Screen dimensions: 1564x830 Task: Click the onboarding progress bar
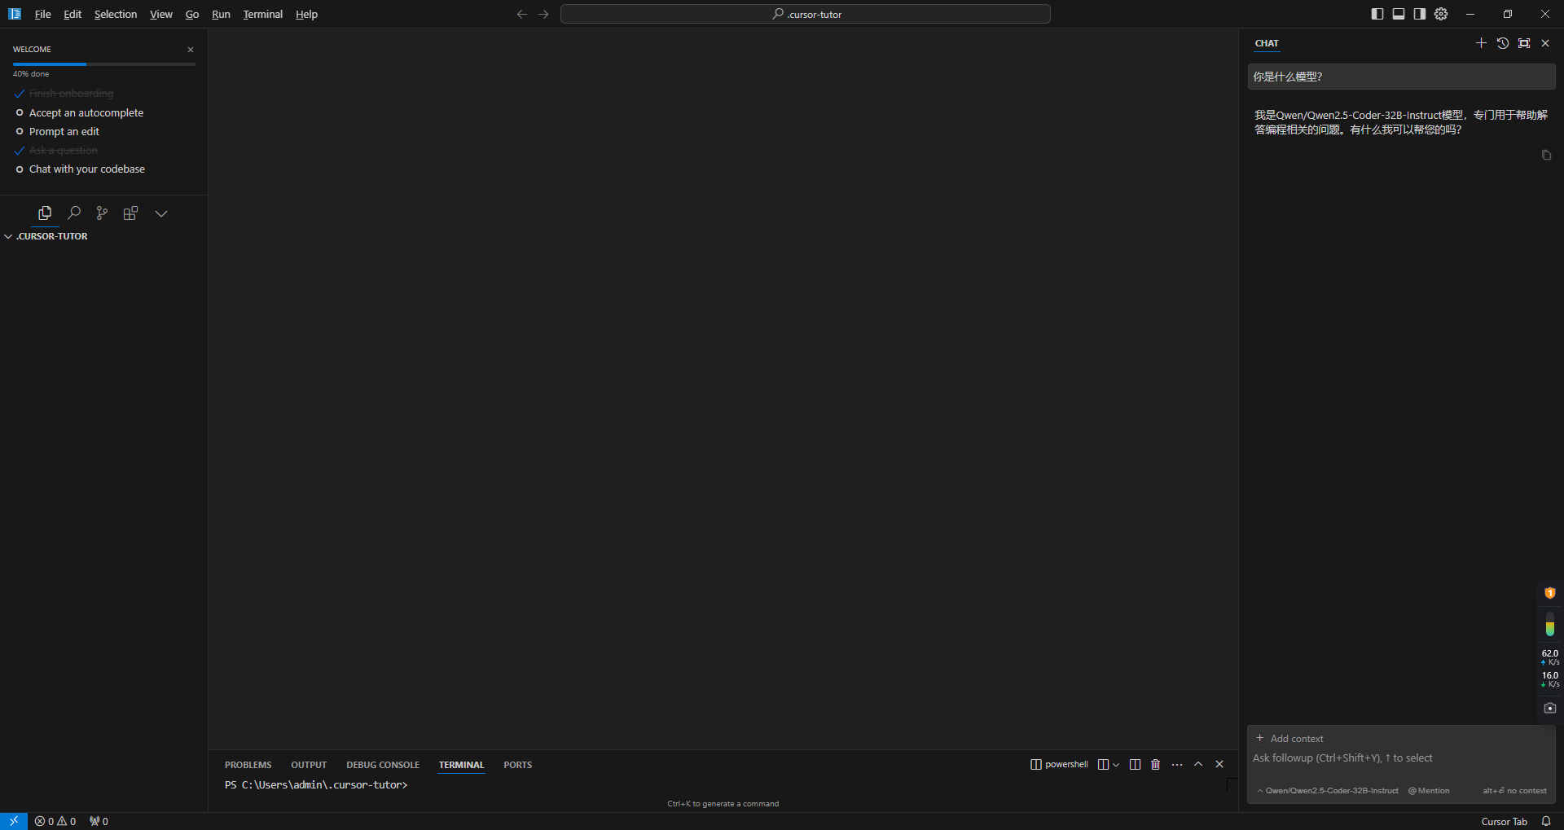(x=104, y=64)
